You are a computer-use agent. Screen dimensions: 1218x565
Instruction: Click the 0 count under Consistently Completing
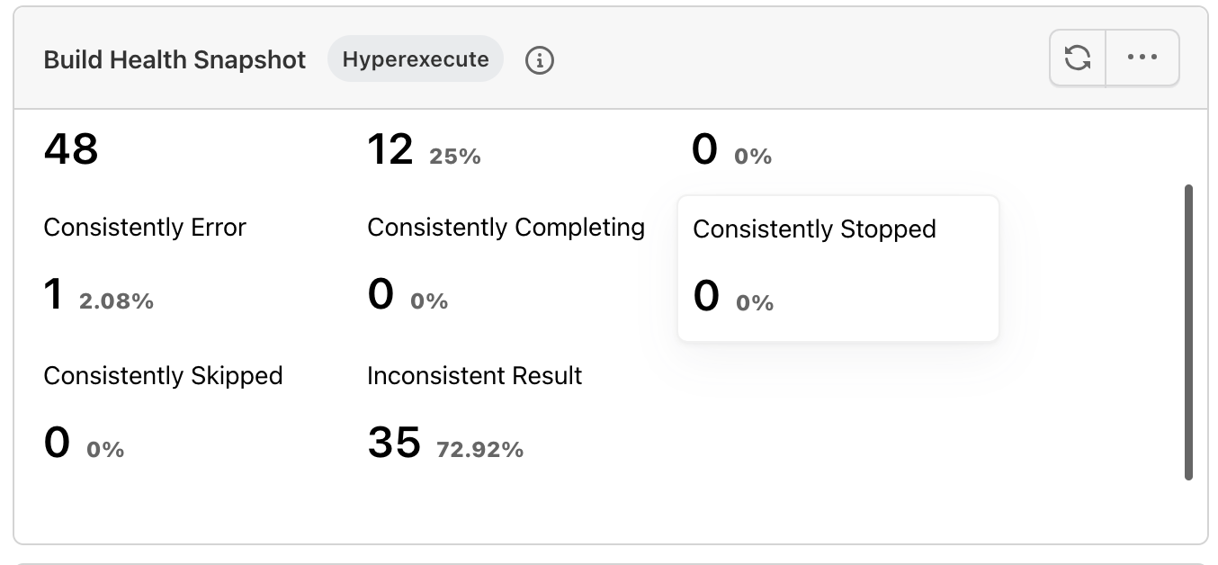[x=381, y=294]
